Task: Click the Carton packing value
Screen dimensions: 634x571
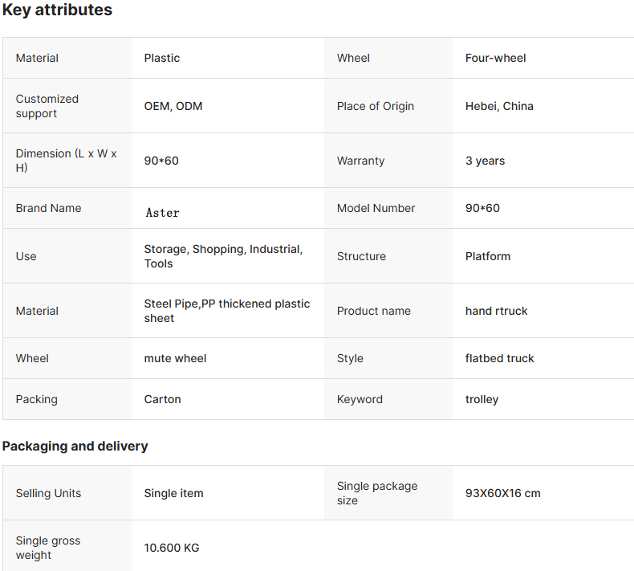Action: point(162,399)
